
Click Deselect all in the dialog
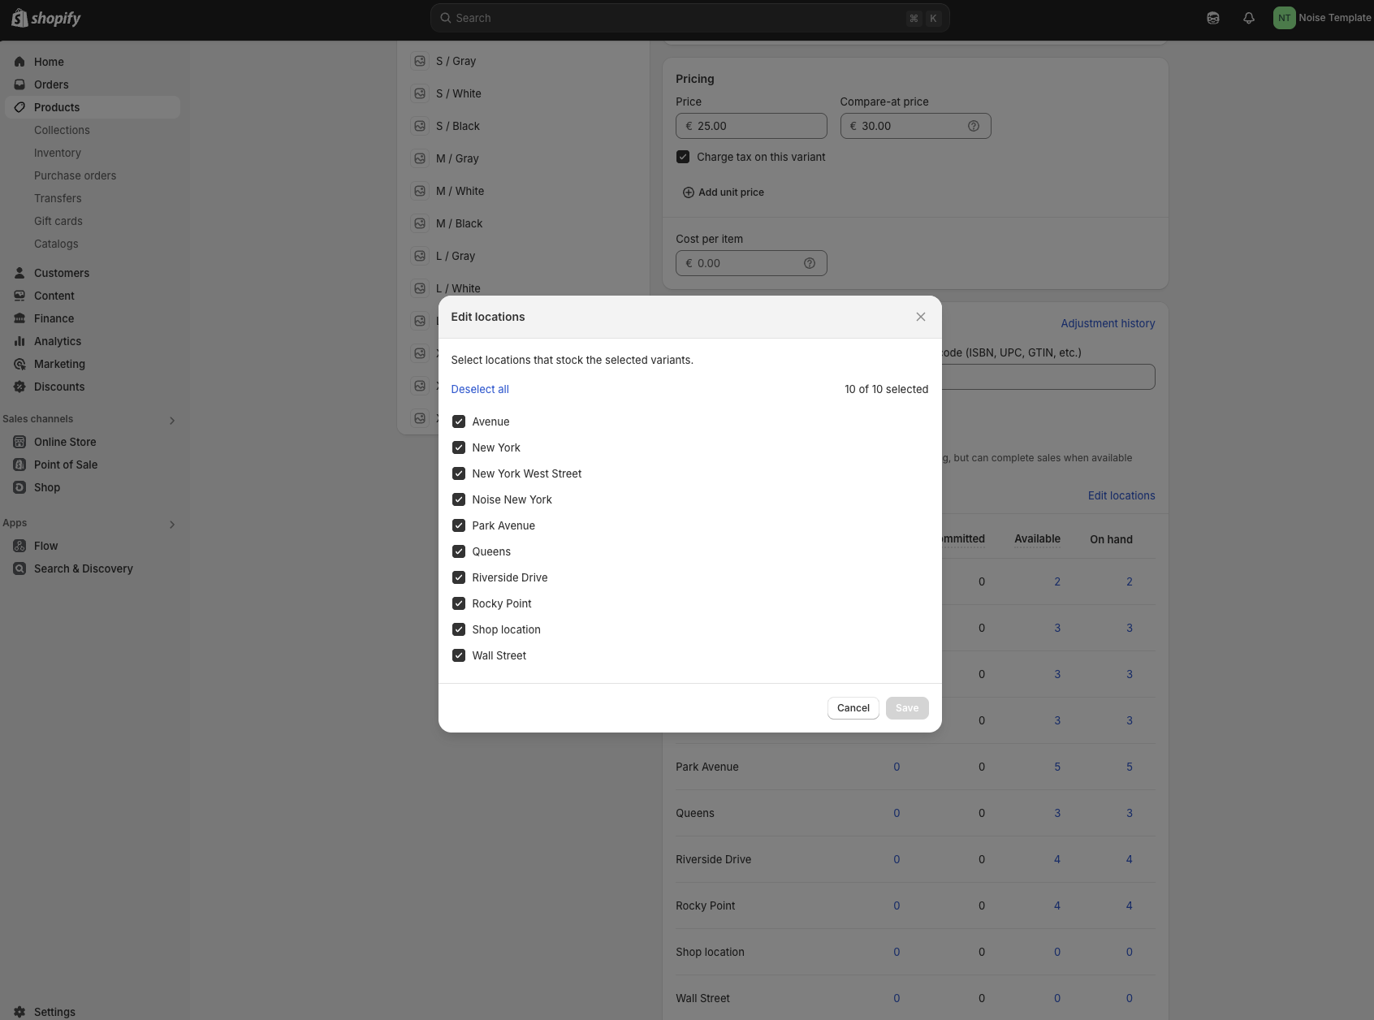(x=480, y=389)
